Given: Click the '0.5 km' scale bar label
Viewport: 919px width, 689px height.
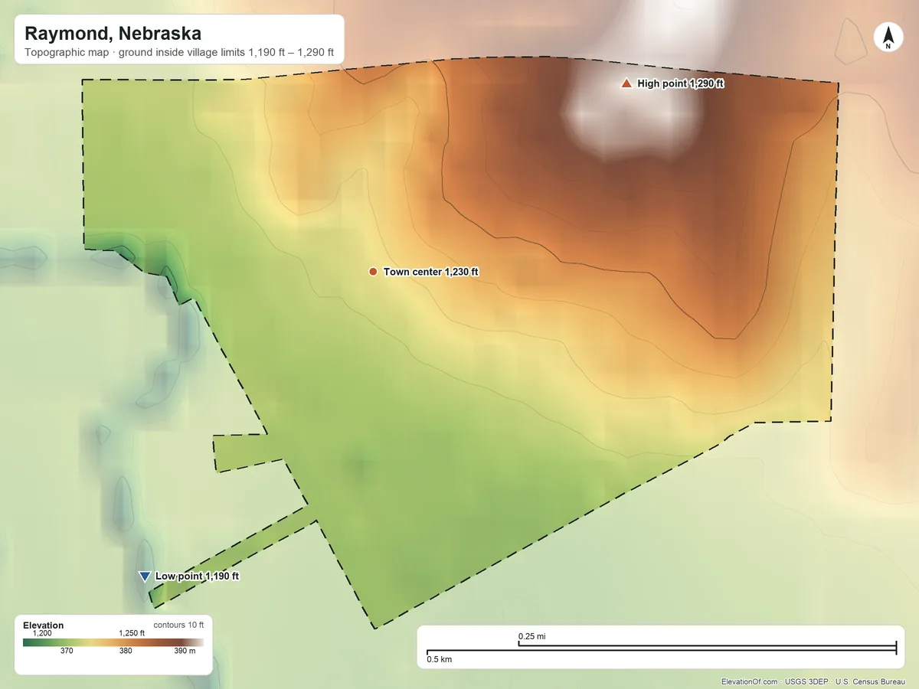Looking at the screenshot, I should click(x=440, y=659).
